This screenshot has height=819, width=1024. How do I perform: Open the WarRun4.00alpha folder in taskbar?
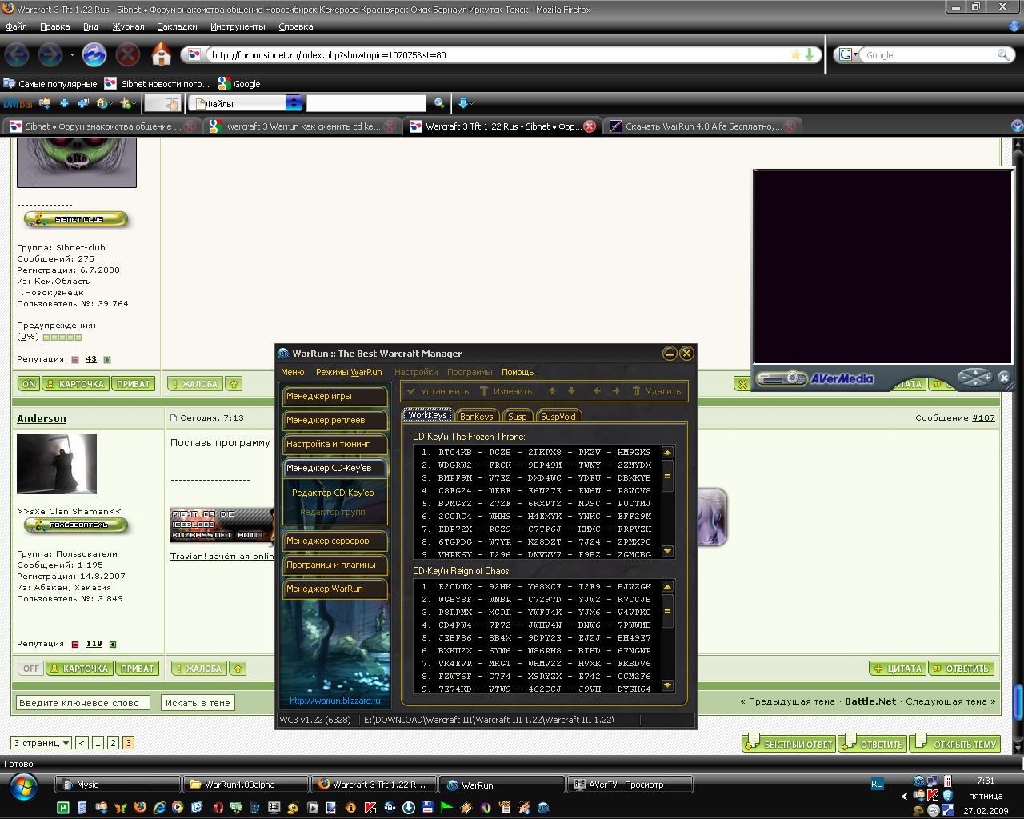246,785
